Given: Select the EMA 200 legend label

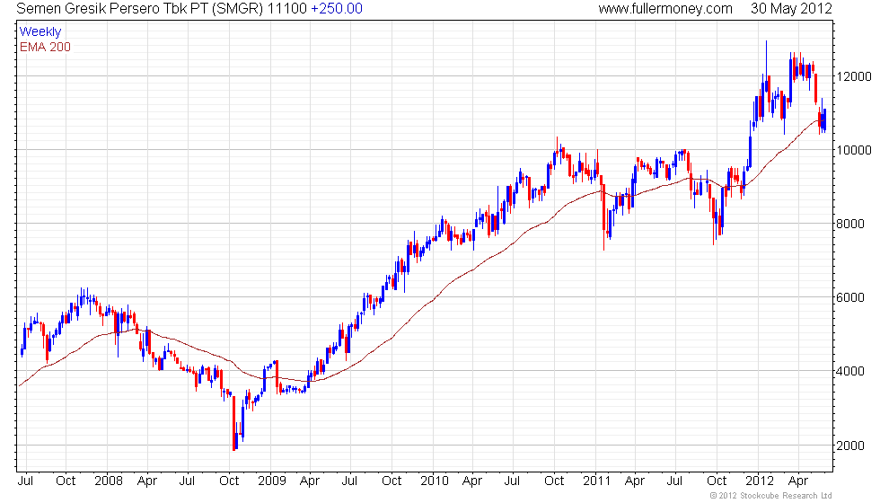Looking at the screenshot, I should (x=45, y=47).
